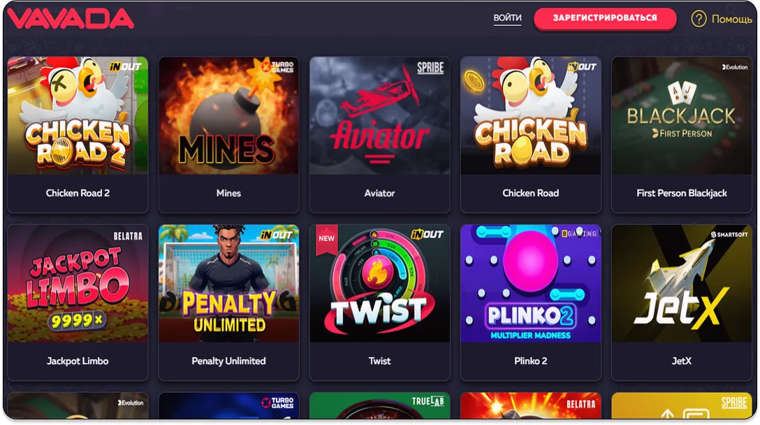Click the Помощь help link
The height and width of the screenshot is (425, 760).
point(731,19)
